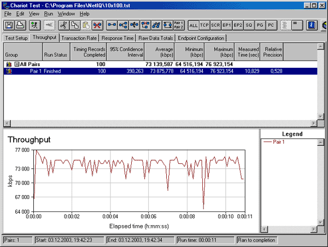Open the Endpoint Configuration tab
This screenshot has width=328, height=247.
[x=201, y=38]
